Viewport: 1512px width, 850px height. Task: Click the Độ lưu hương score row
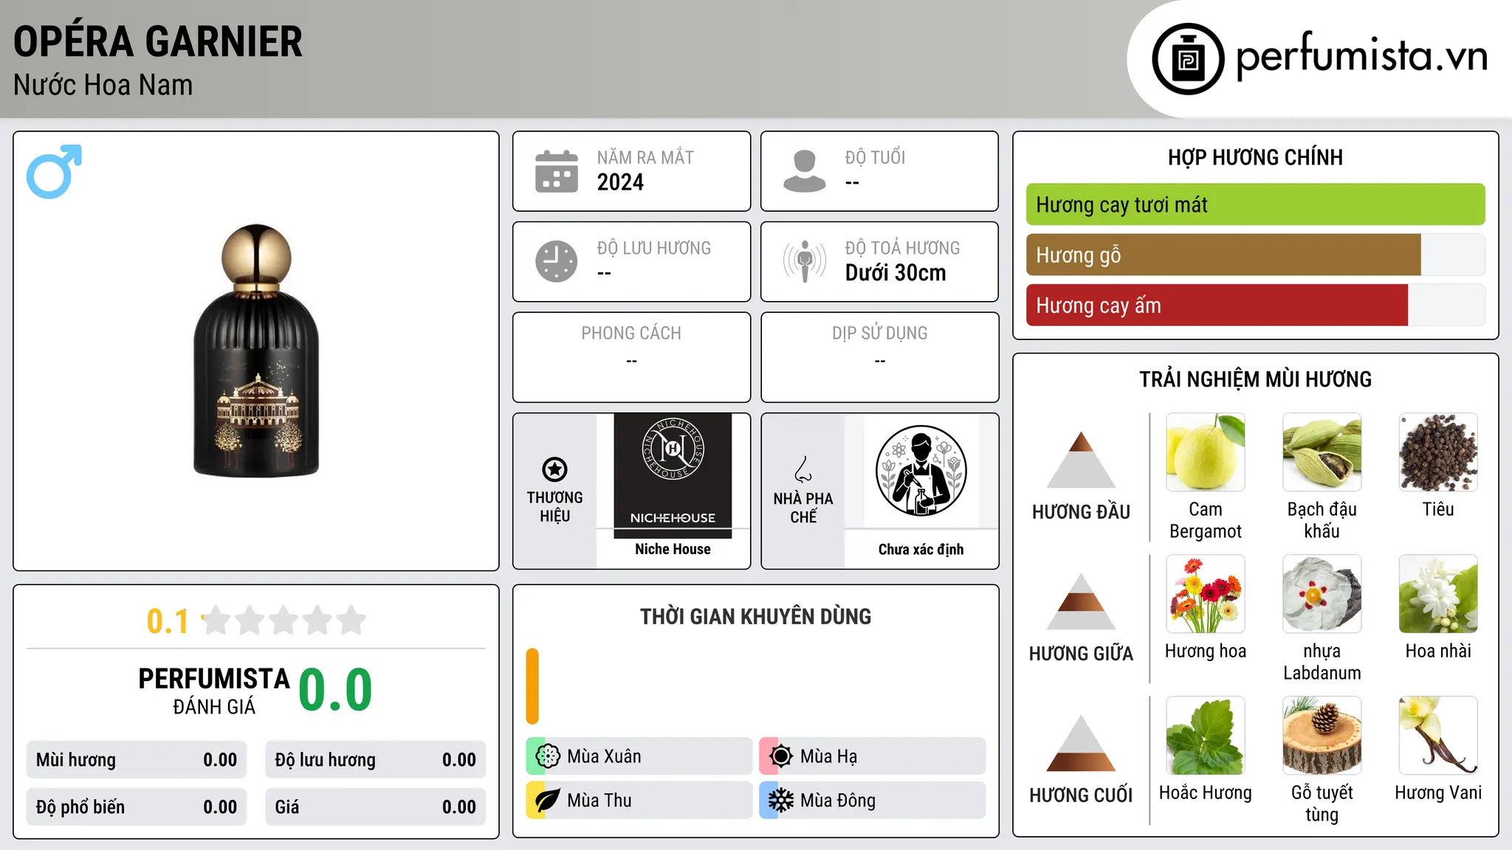point(375,760)
